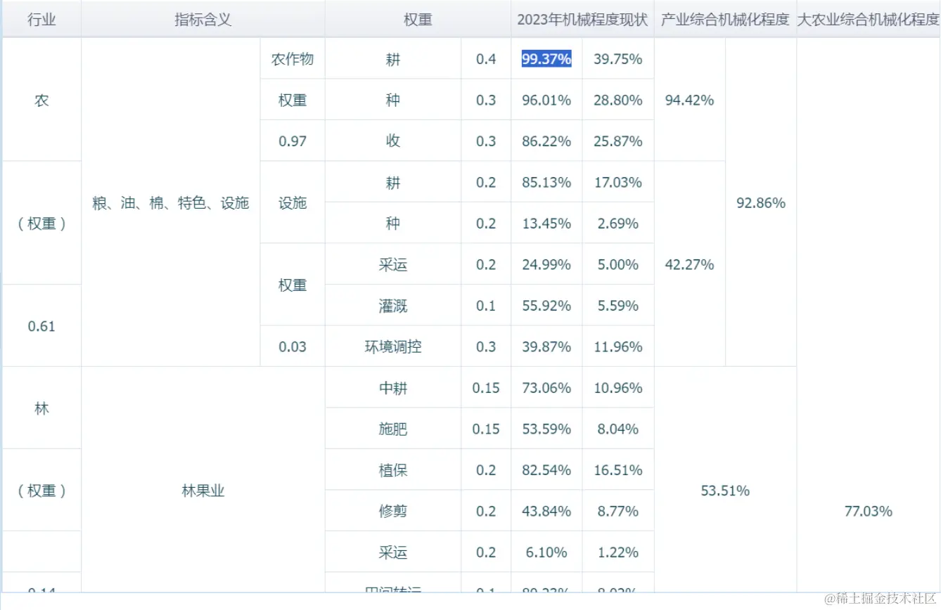Select the 林果业 cell
The image size is (941, 610).
(203, 491)
